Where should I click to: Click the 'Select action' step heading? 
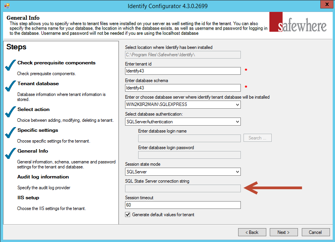tap(34, 109)
